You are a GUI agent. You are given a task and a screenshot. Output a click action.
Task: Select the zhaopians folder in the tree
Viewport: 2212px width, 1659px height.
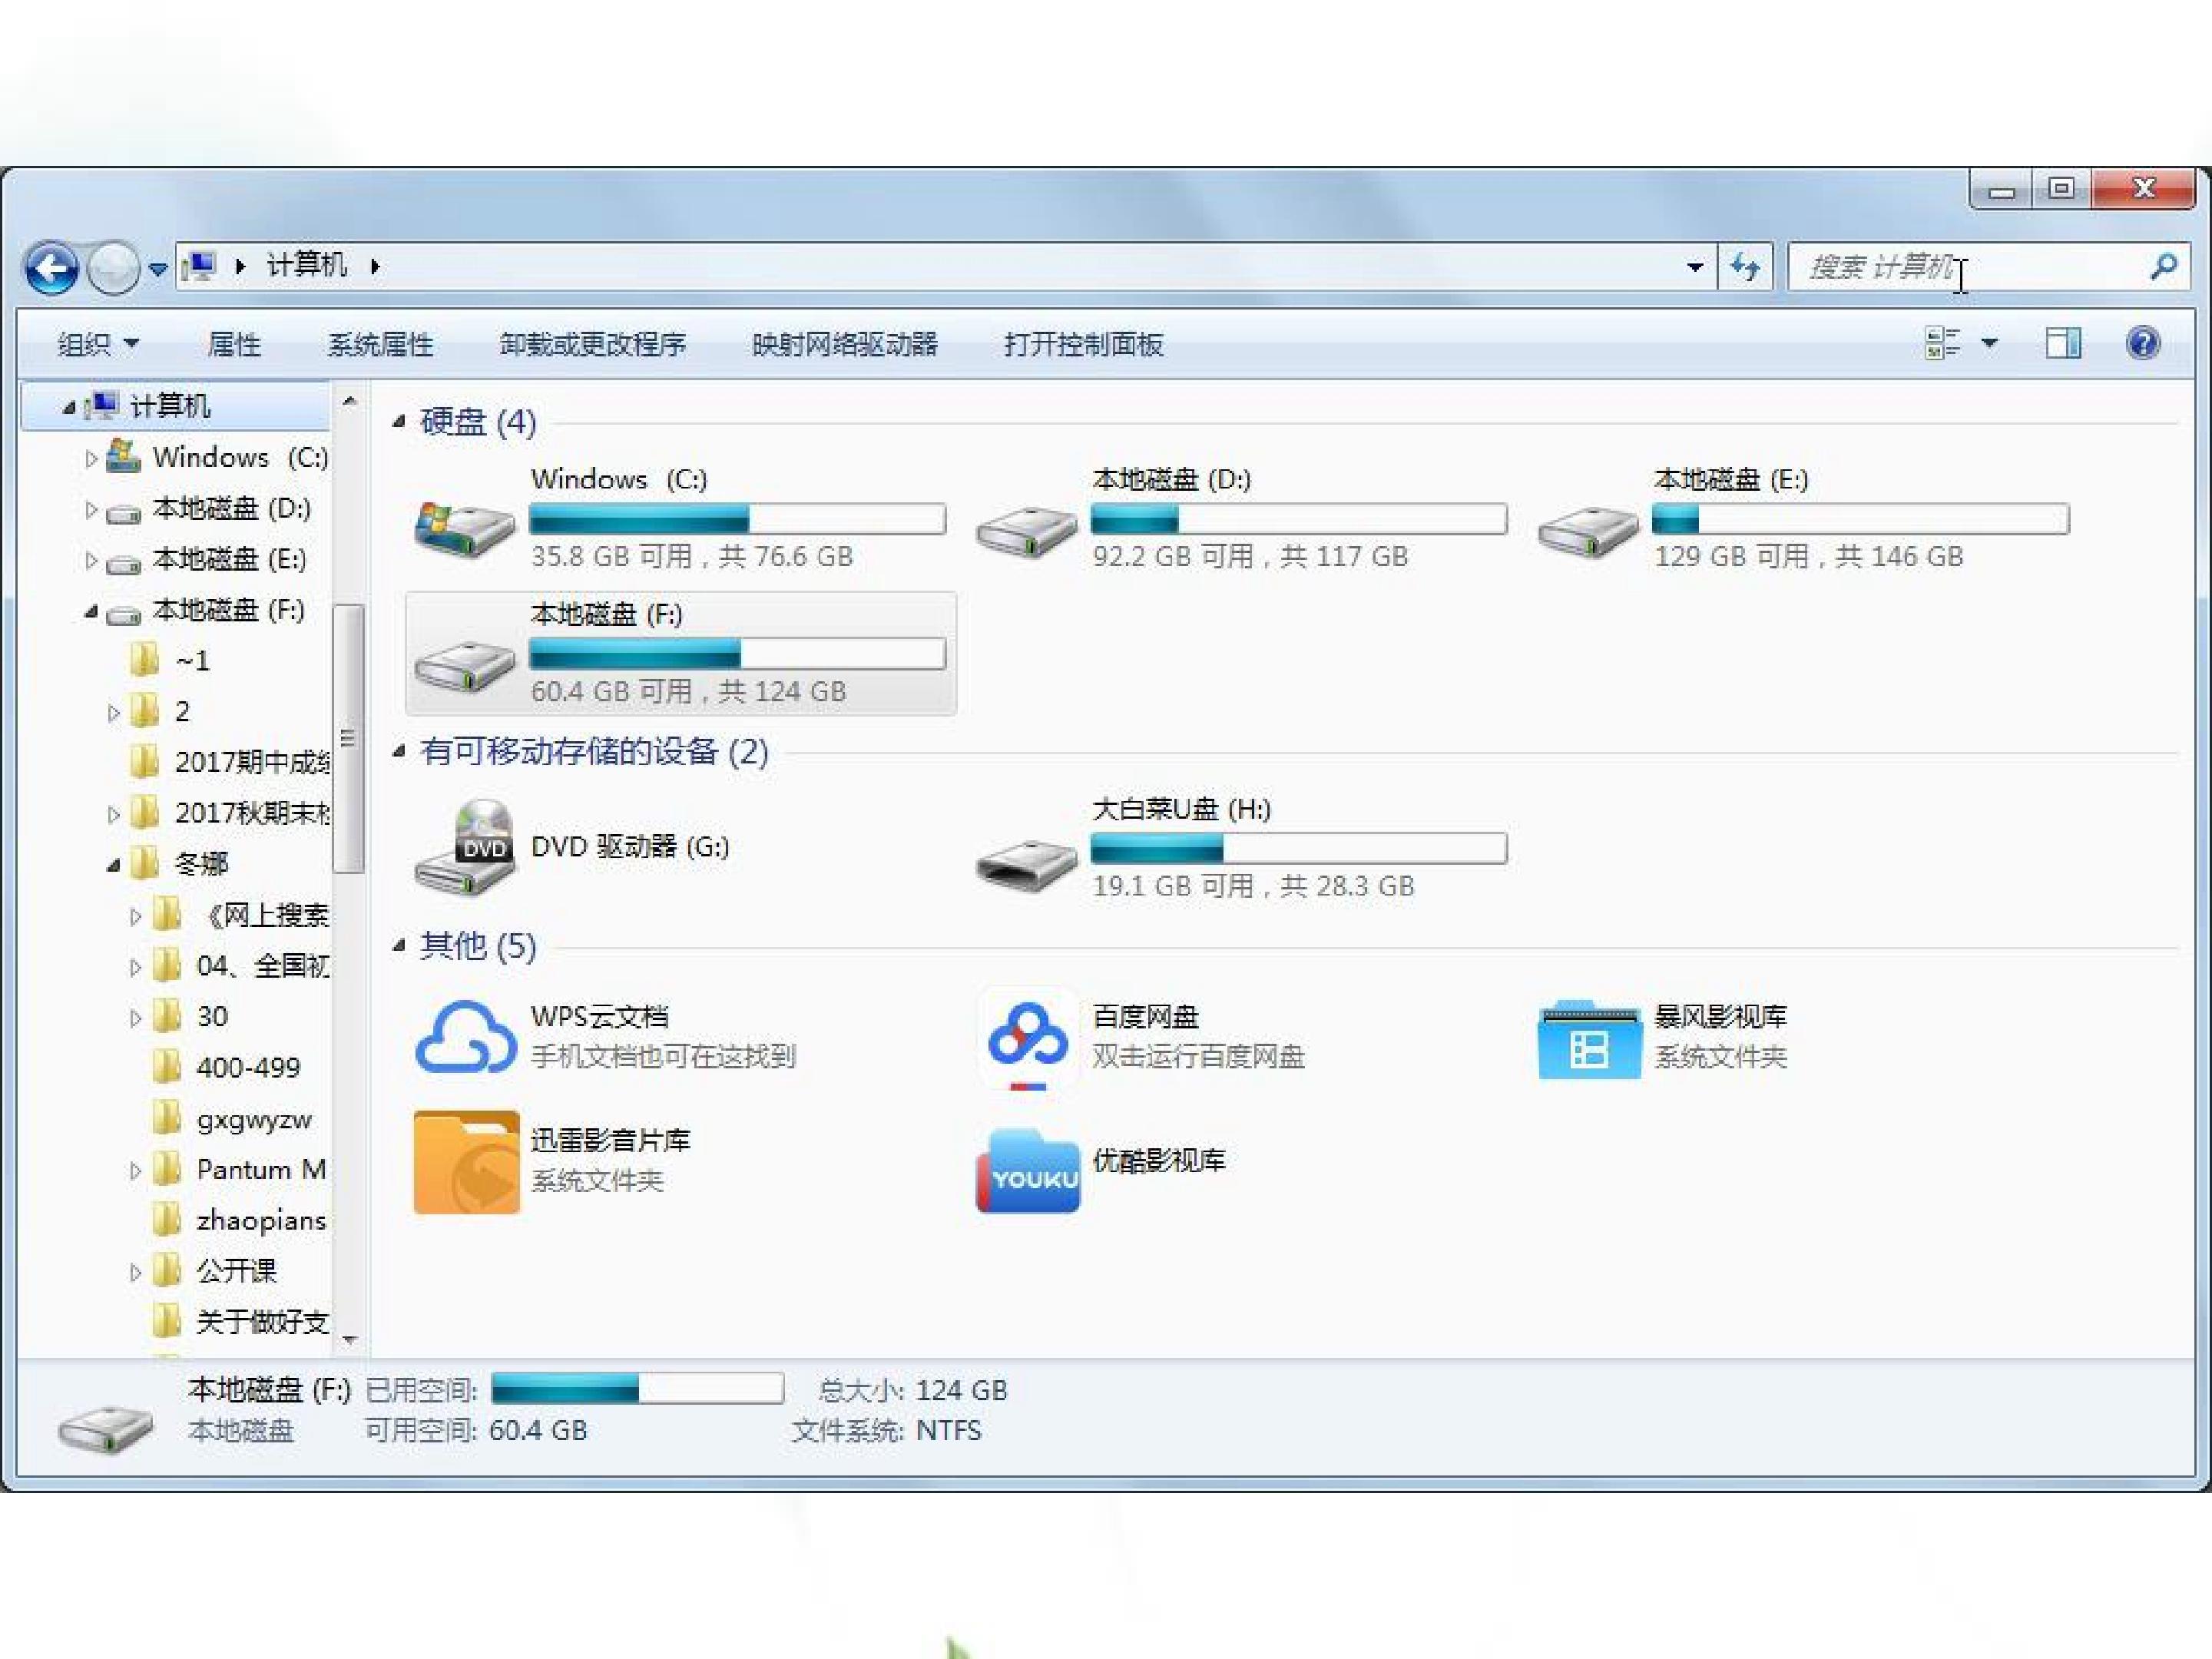point(261,1220)
